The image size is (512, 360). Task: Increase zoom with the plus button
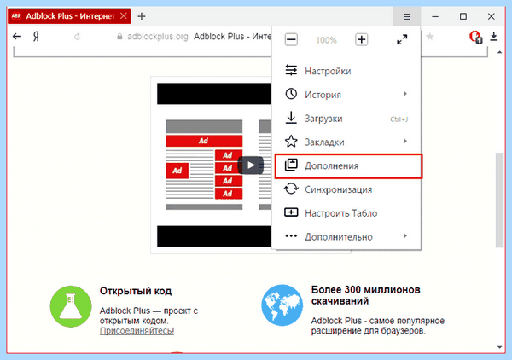(x=361, y=40)
